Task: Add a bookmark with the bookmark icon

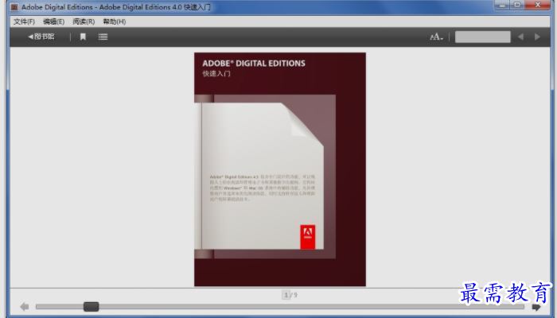Action: (x=83, y=37)
